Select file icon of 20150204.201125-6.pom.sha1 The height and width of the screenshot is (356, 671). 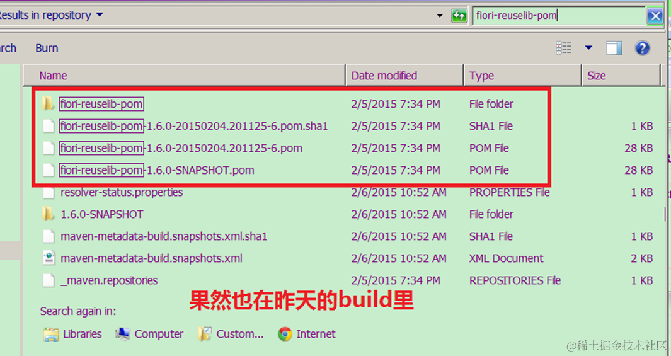pyautogui.click(x=49, y=126)
